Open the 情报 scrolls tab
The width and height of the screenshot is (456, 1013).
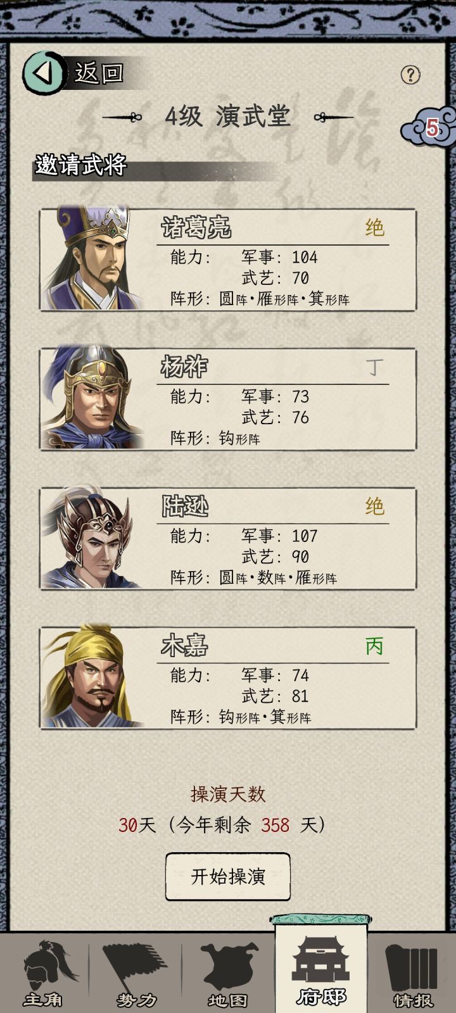413,973
